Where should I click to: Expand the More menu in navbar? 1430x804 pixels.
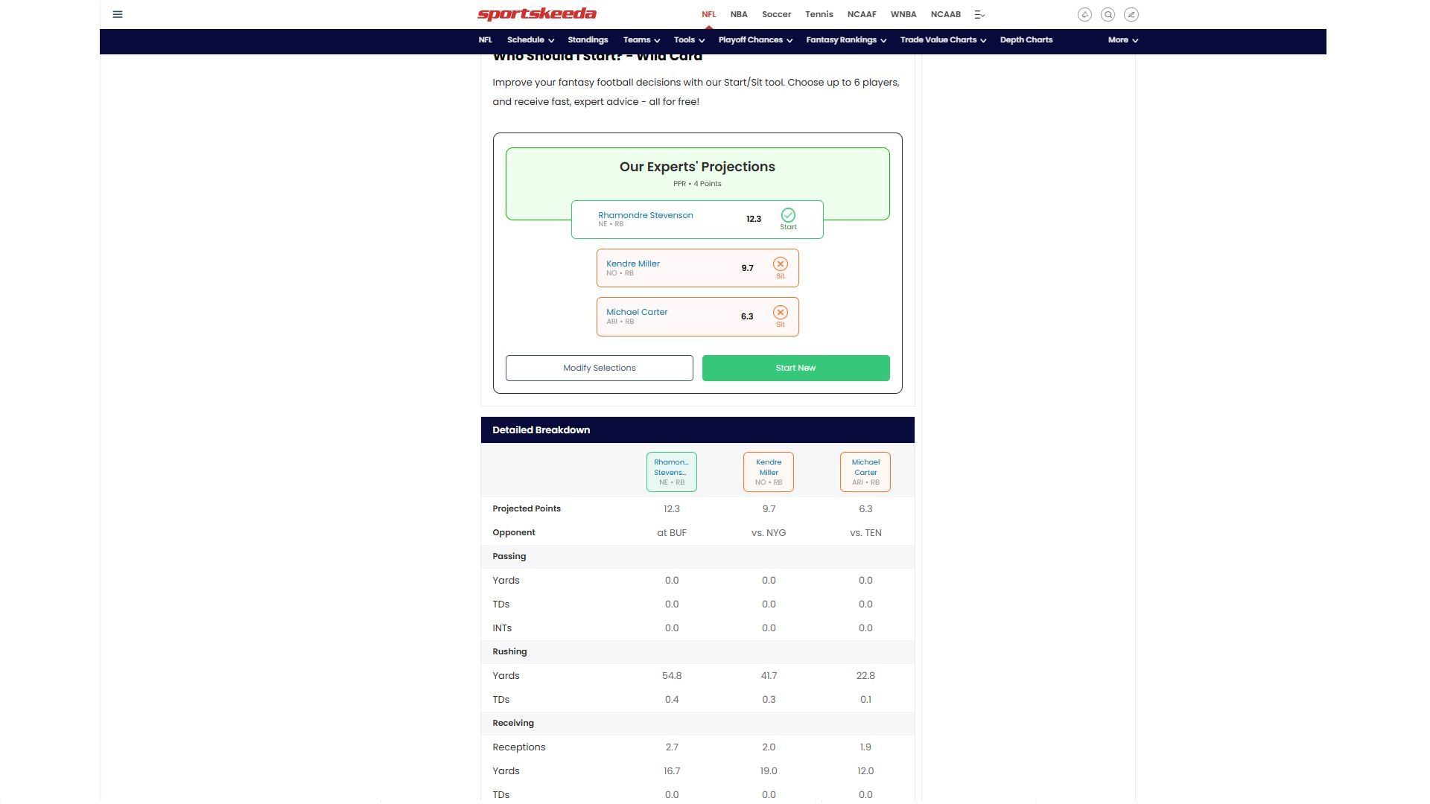point(1122,40)
